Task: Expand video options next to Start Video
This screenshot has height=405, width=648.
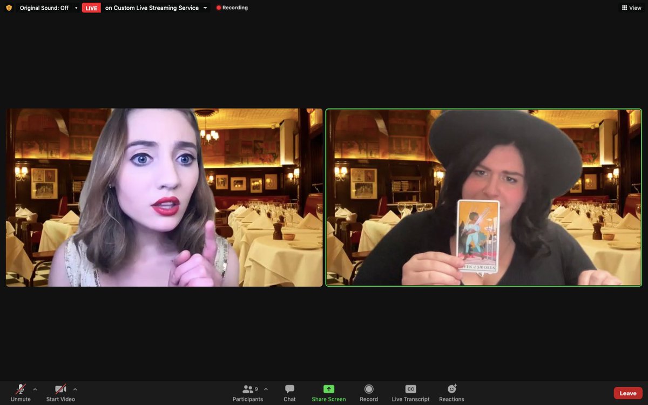Action: [75, 389]
